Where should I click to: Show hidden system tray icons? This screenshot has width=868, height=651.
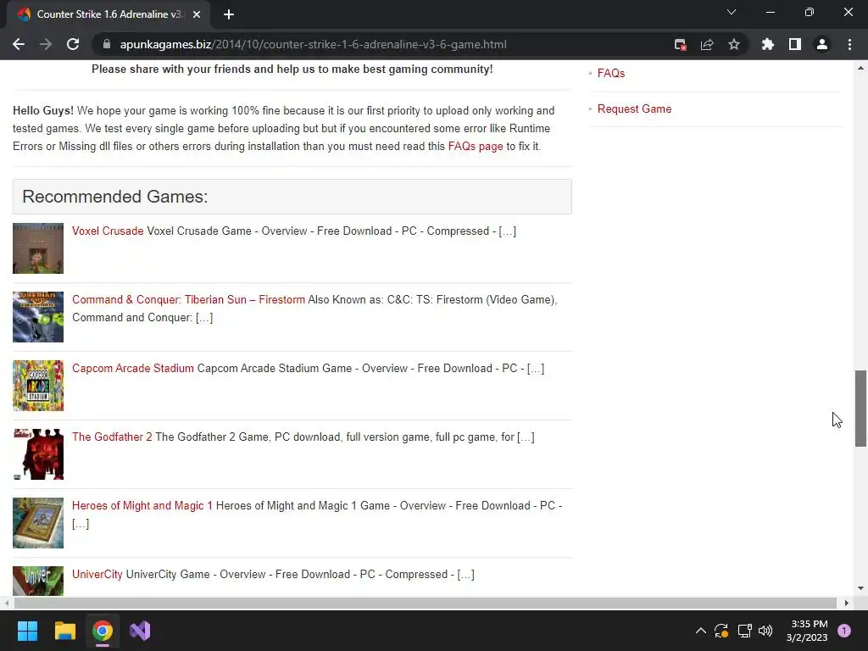pyautogui.click(x=700, y=631)
